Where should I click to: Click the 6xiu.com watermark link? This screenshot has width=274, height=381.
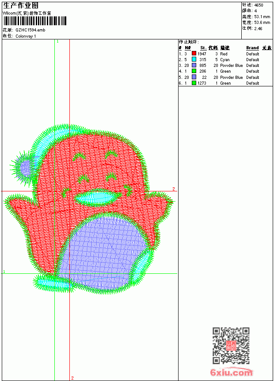click(x=231, y=372)
